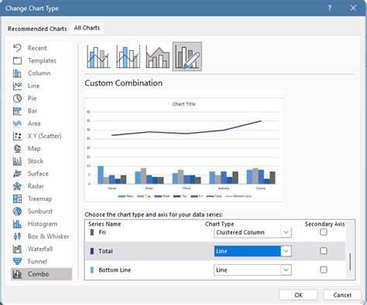This screenshot has height=305, width=367.
Task: Click the Fri series color swatch
Action: tap(92, 232)
